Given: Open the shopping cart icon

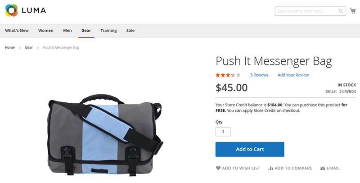Looking at the screenshot, I should pos(353,10).
